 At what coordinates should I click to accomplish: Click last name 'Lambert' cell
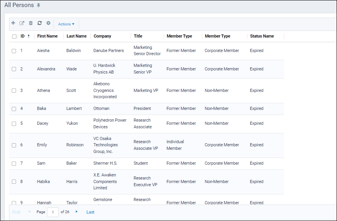(x=74, y=108)
